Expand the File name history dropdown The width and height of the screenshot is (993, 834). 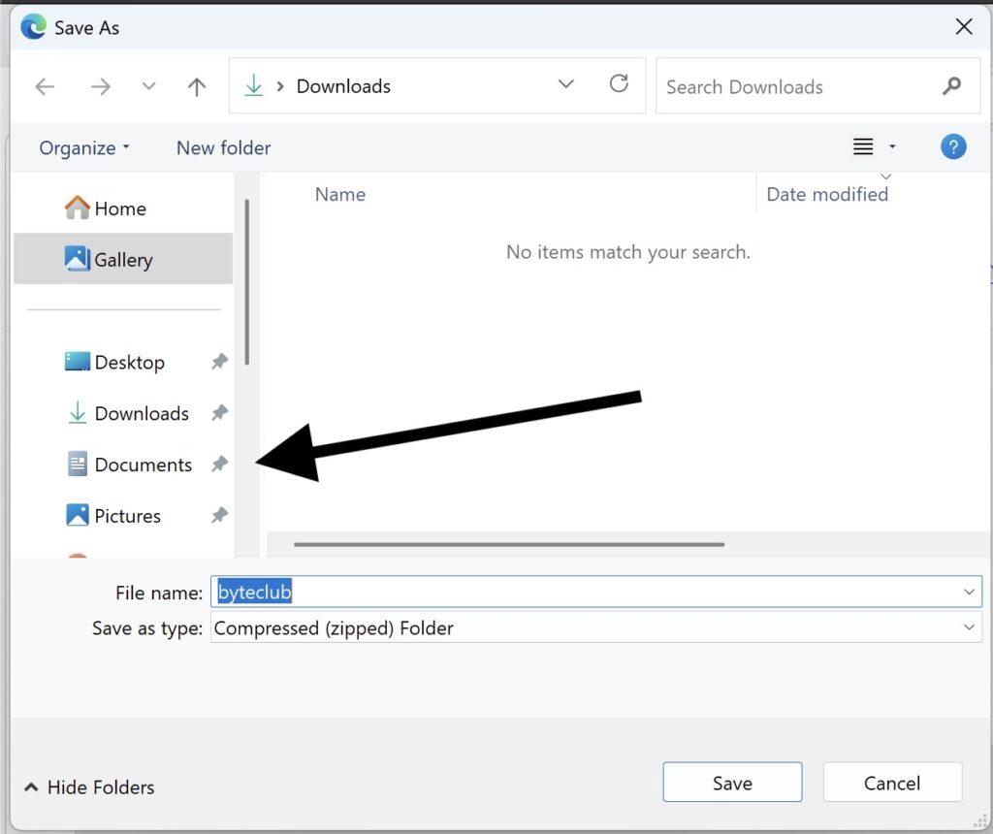pyautogui.click(x=969, y=592)
